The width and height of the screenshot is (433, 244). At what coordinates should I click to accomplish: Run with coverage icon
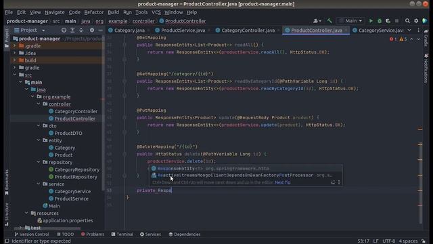click(x=388, y=21)
